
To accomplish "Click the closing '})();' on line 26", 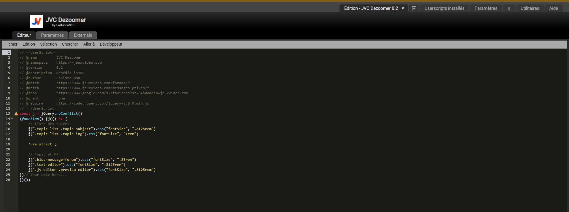I will [25, 180].
